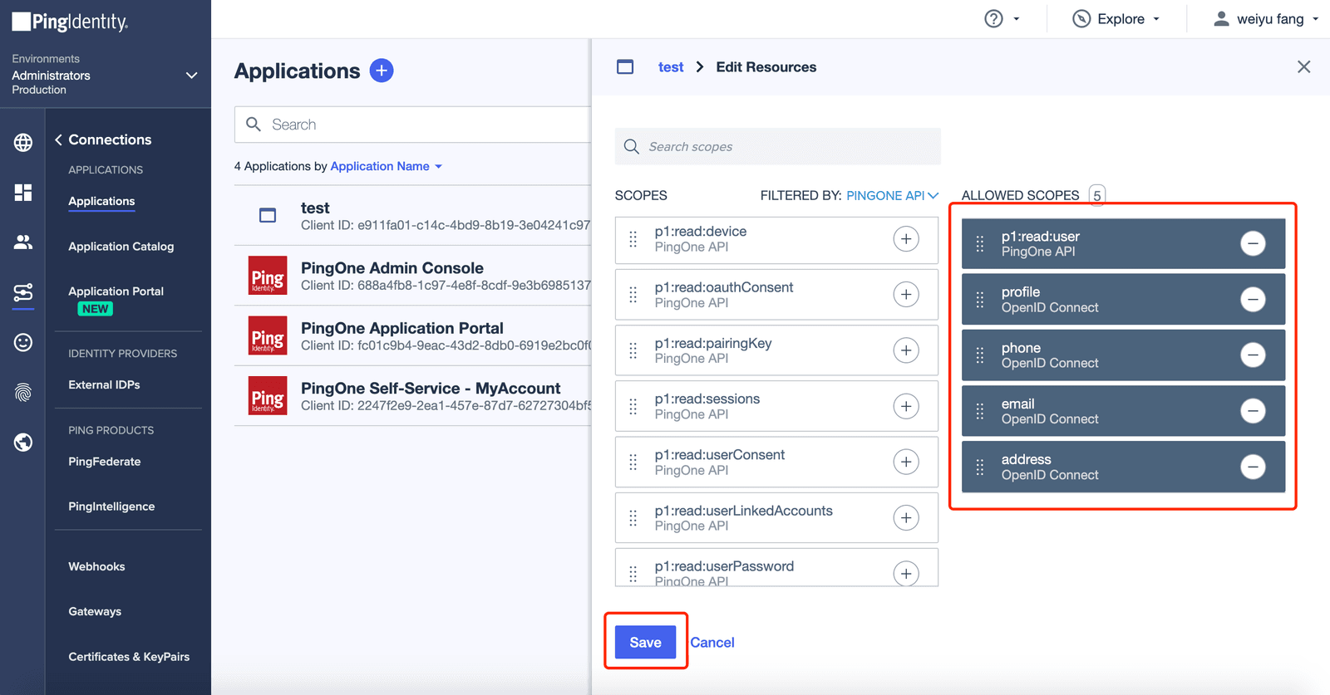
Task: Click the add application plus icon
Action: click(382, 71)
